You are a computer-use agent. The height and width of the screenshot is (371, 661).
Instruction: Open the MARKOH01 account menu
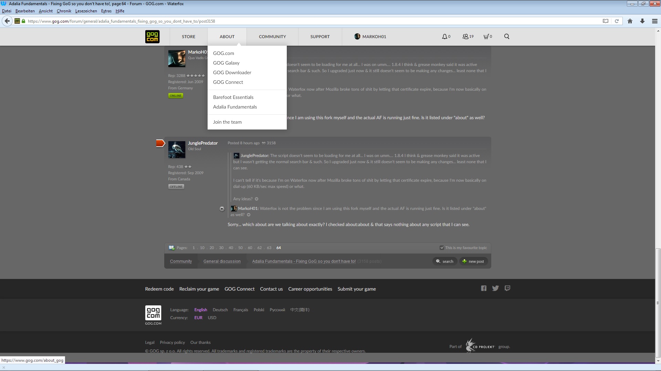tap(370, 36)
